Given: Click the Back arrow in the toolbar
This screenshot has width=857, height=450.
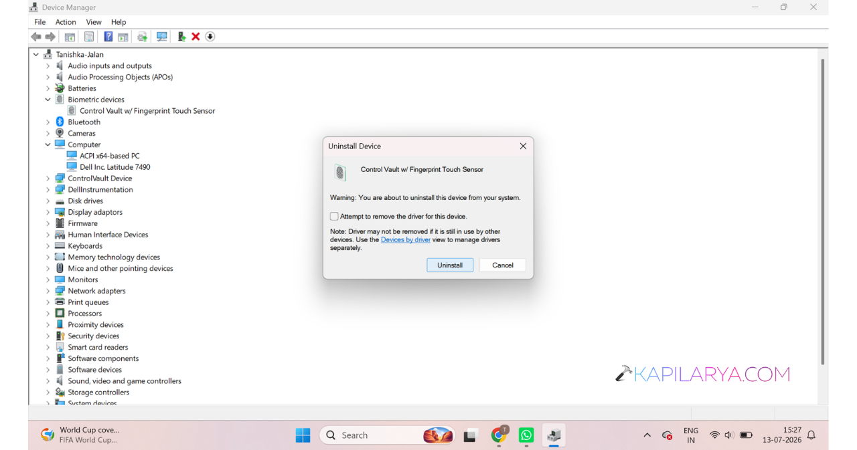Looking at the screenshot, I should pos(36,37).
